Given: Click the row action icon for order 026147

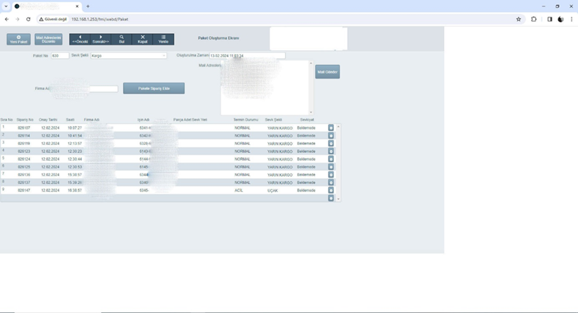Looking at the screenshot, I should tap(331, 190).
